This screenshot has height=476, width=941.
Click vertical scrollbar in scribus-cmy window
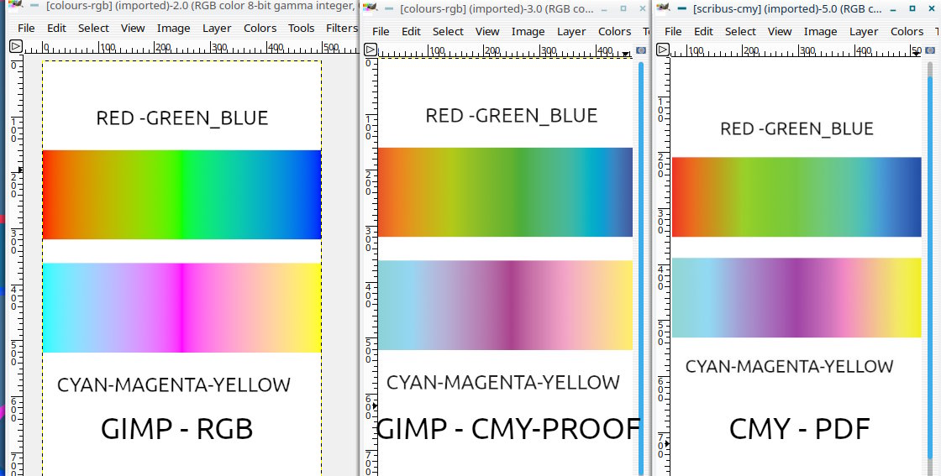point(930,268)
